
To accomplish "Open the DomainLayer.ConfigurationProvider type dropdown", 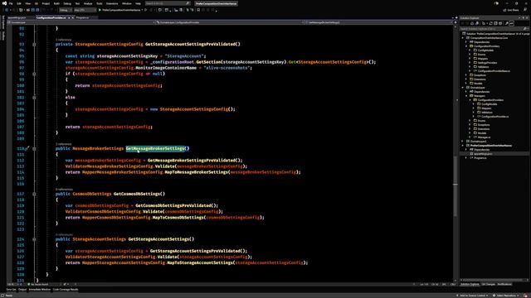I will pyautogui.click(x=229, y=22).
